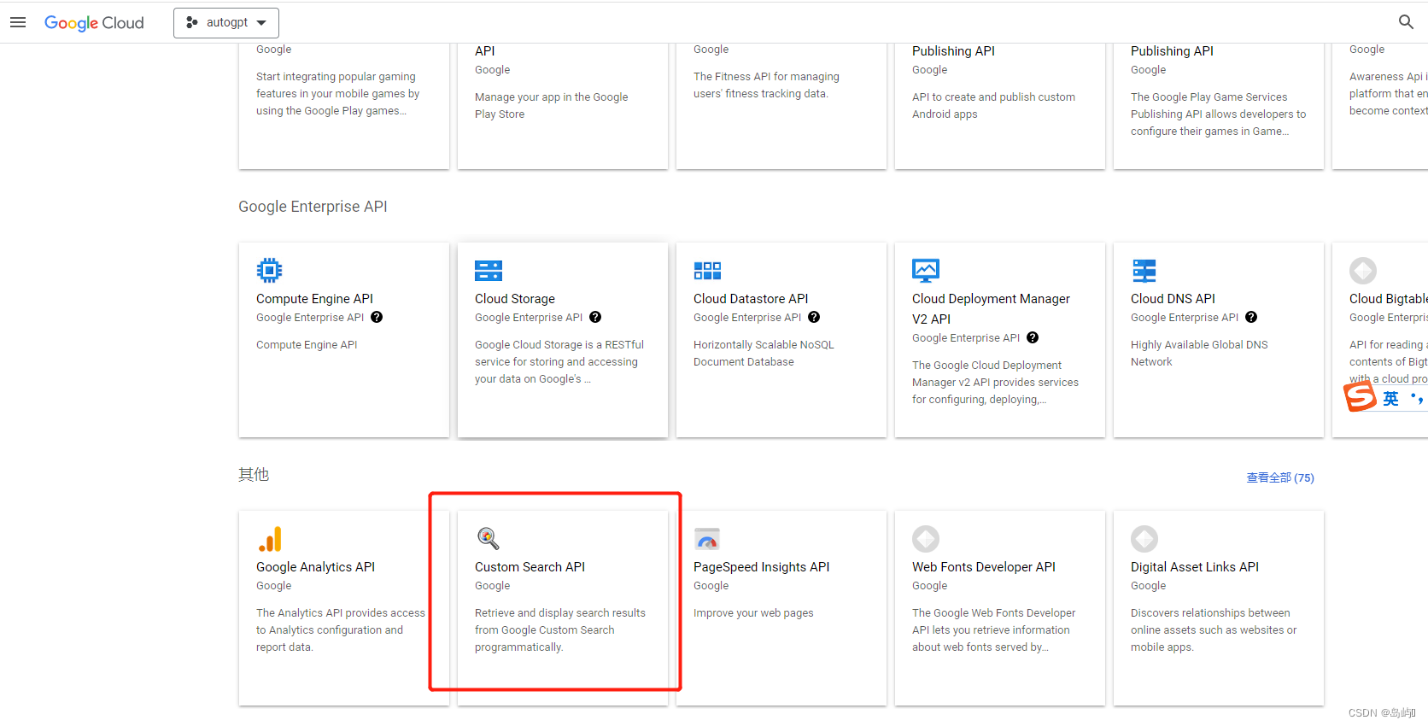Click the Cloud Datastore API grid icon
This screenshot has height=726, width=1428.
(707, 271)
